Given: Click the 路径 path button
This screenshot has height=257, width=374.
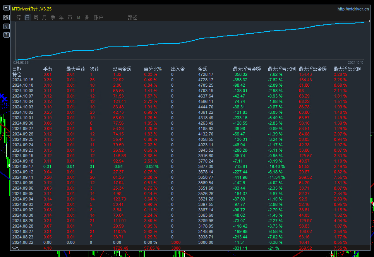Looking at the screenshot, I should (x=132, y=17).
